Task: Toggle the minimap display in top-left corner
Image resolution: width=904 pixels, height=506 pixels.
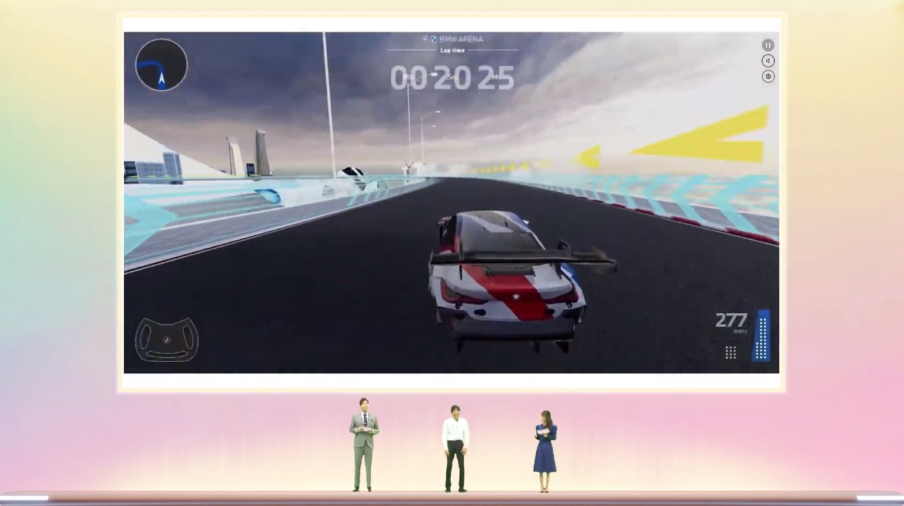Action: 161,66
